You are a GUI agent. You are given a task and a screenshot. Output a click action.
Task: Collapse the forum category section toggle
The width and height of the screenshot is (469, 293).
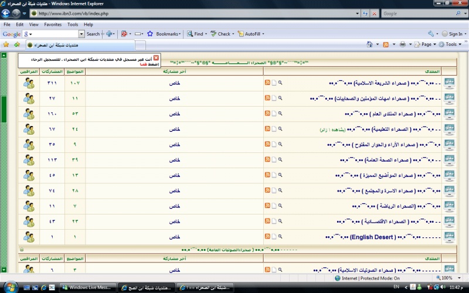pos(22,249)
